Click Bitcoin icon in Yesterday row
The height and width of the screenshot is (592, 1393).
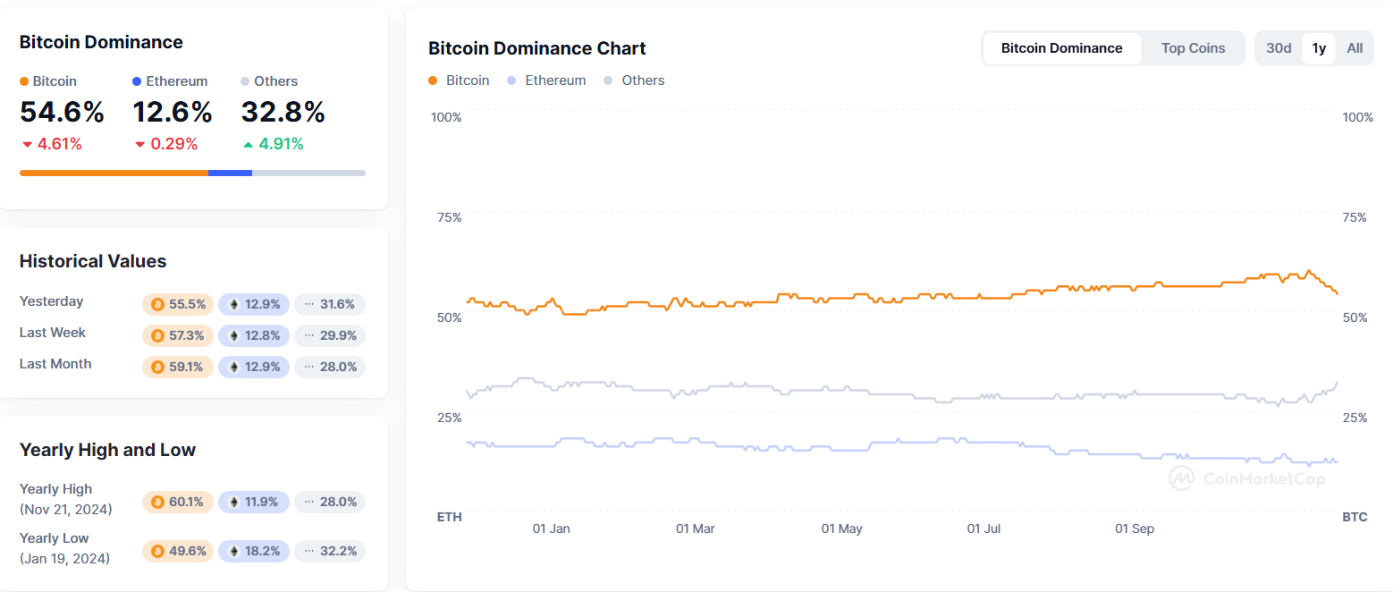[157, 305]
